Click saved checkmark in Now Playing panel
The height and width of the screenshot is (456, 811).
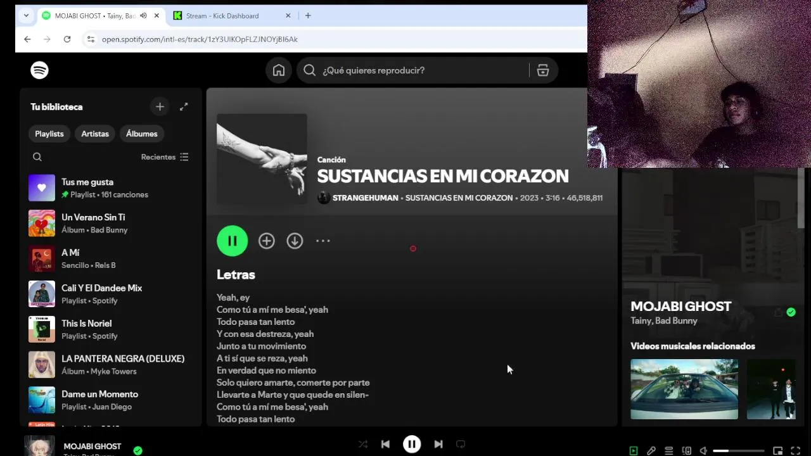click(791, 312)
